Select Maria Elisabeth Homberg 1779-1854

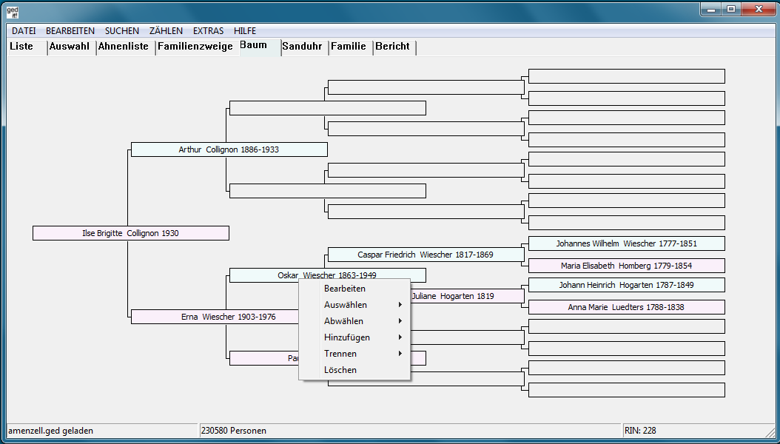point(626,266)
